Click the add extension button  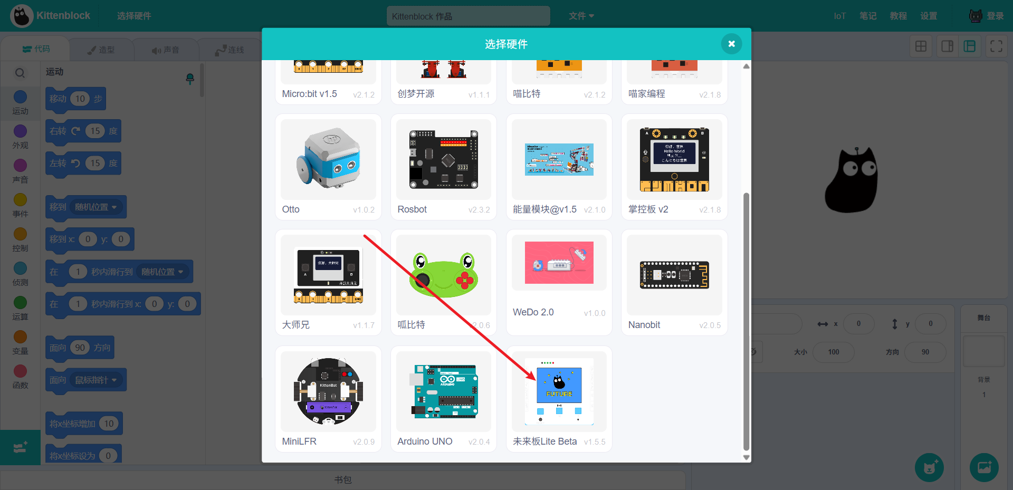(x=20, y=447)
